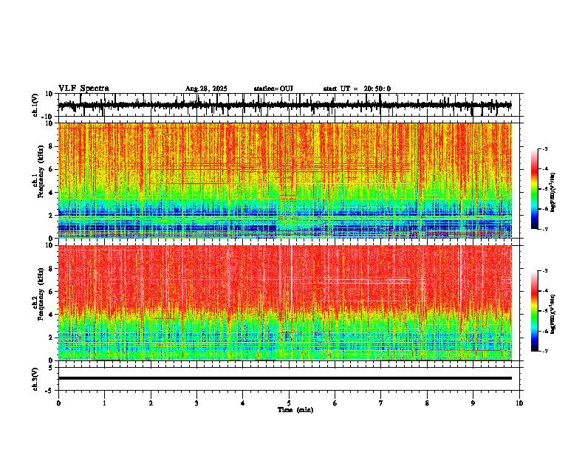Viewport: 585px width, 452px height.
Task: Click the 10 tick label on Time axis
Action: click(x=519, y=403)
